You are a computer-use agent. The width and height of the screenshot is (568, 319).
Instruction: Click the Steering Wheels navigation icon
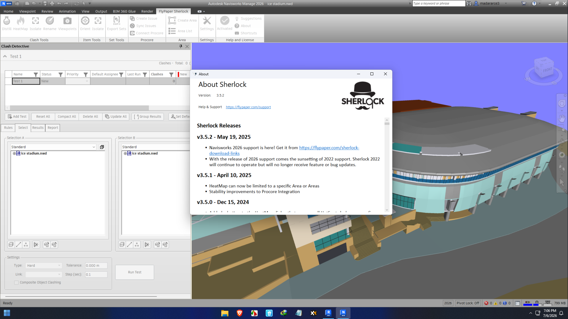coord(562,103)
